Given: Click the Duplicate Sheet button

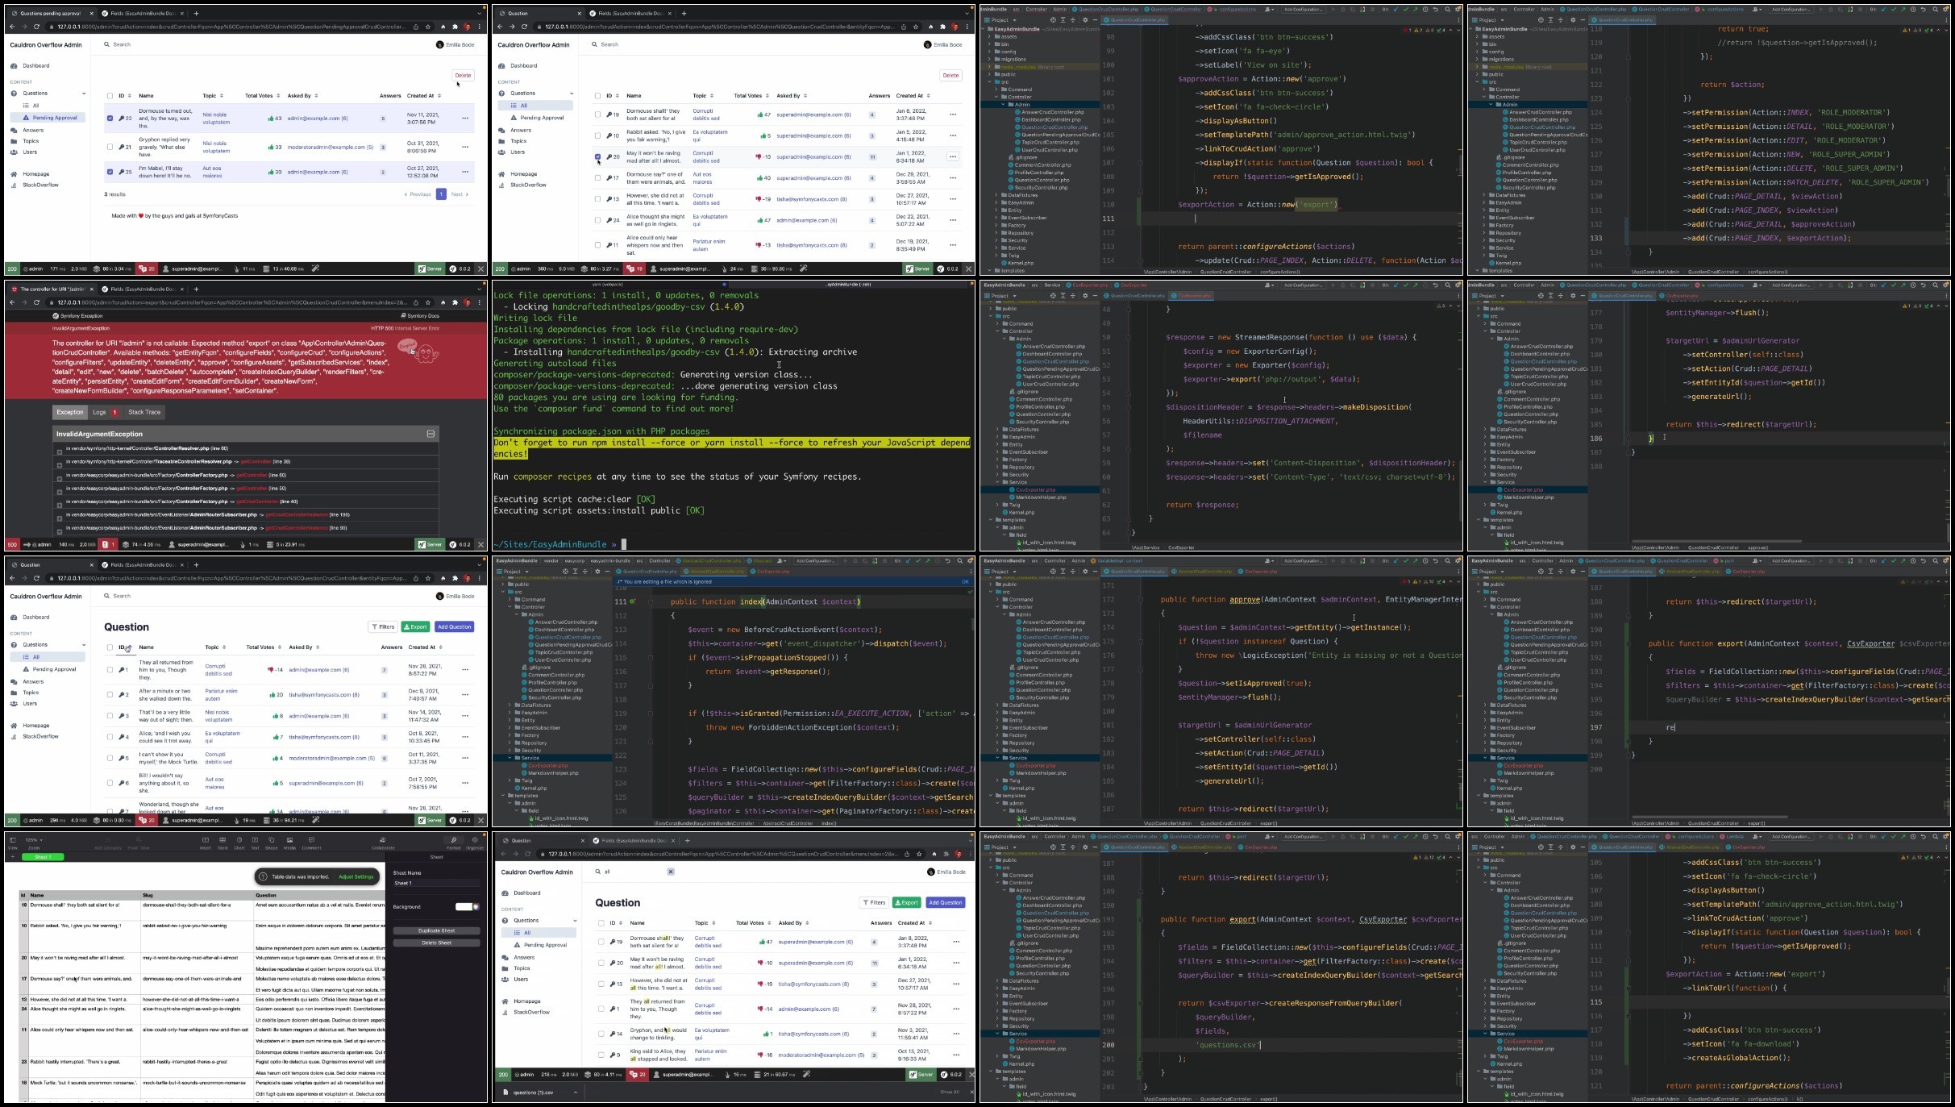Looking at the screenshot, I should pyautogui.click(x=436, y=930).
